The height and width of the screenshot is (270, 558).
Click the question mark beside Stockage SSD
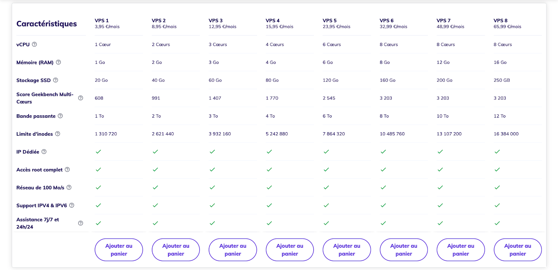55,80
